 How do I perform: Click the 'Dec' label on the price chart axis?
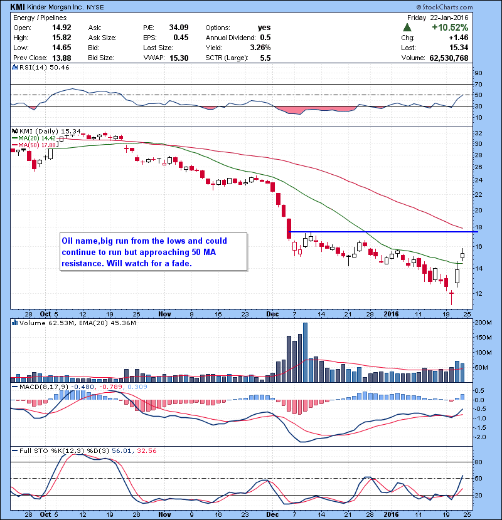pos(272,314)
